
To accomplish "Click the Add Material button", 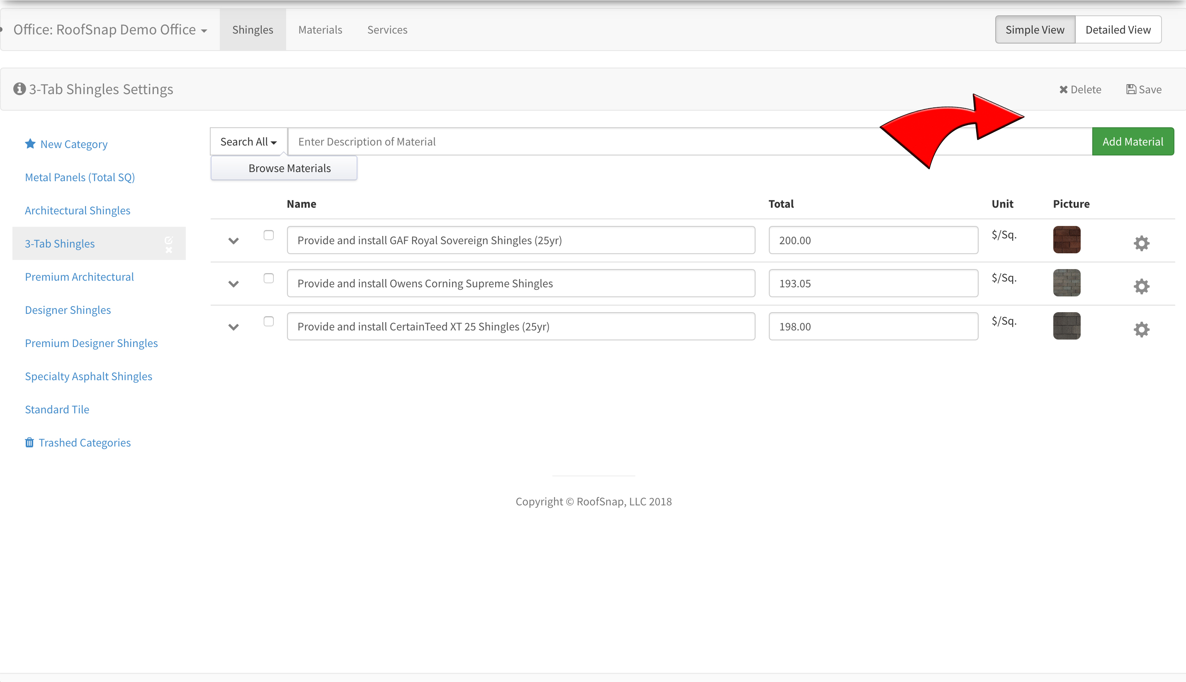I will 1133,141.
